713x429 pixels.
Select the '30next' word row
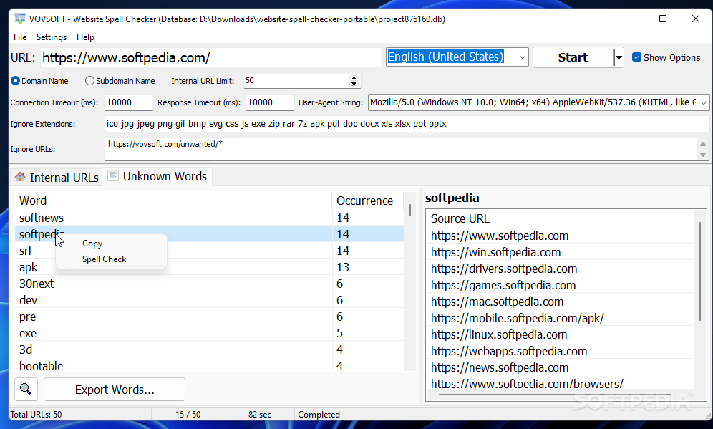click(210, 284)
